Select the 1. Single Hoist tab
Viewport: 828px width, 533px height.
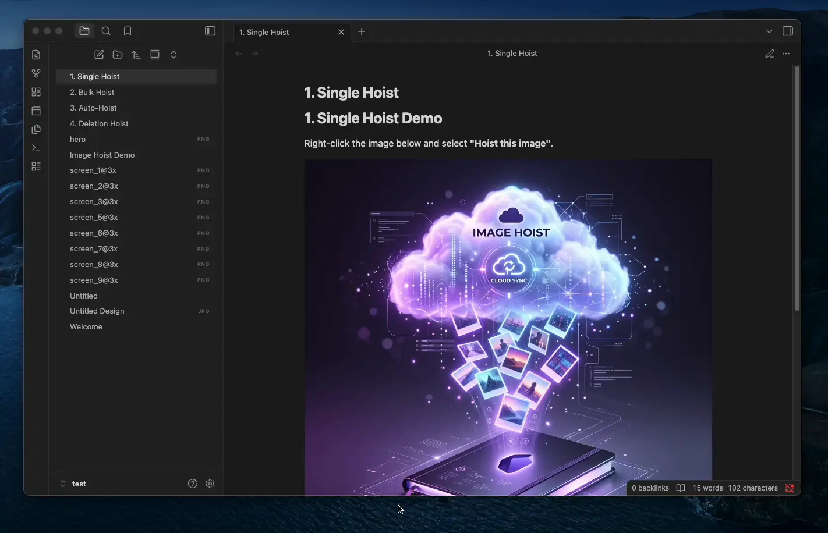tap(291, 32)
